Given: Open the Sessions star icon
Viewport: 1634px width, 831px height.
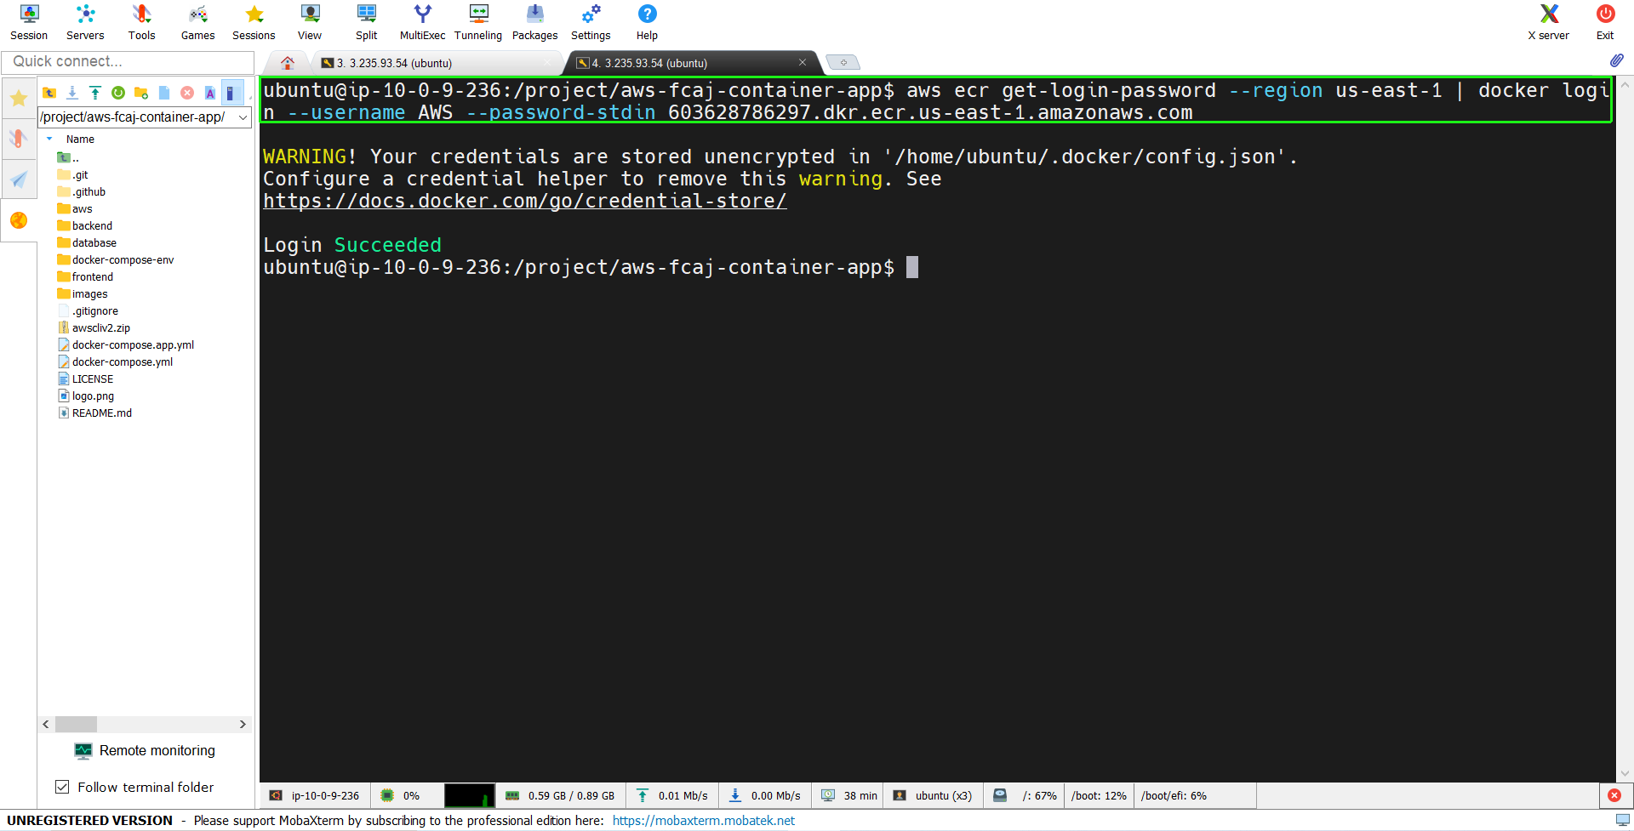Looking at the screenshot, I should click(254, 23).
